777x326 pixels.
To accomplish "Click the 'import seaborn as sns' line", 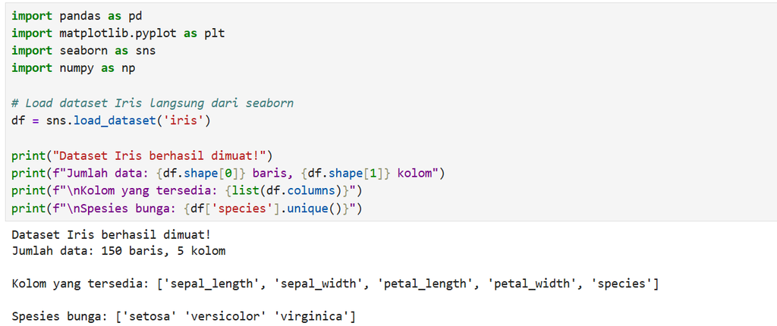I will 83,51.
